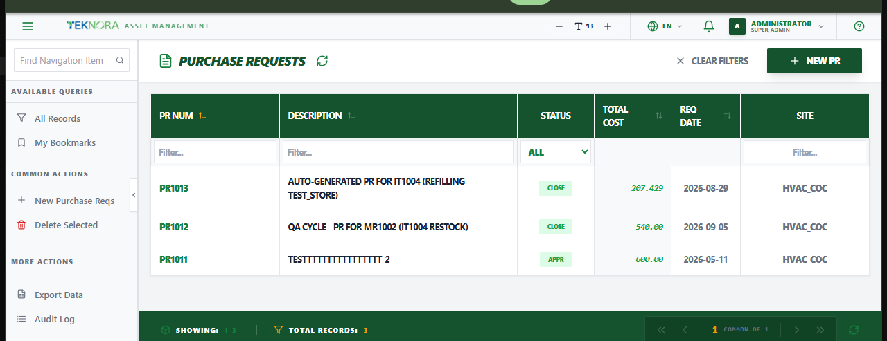Click the 2026-09-05 request date
Image resolution: width=887 pixels, height=341 pixels.
coord(705,227)
